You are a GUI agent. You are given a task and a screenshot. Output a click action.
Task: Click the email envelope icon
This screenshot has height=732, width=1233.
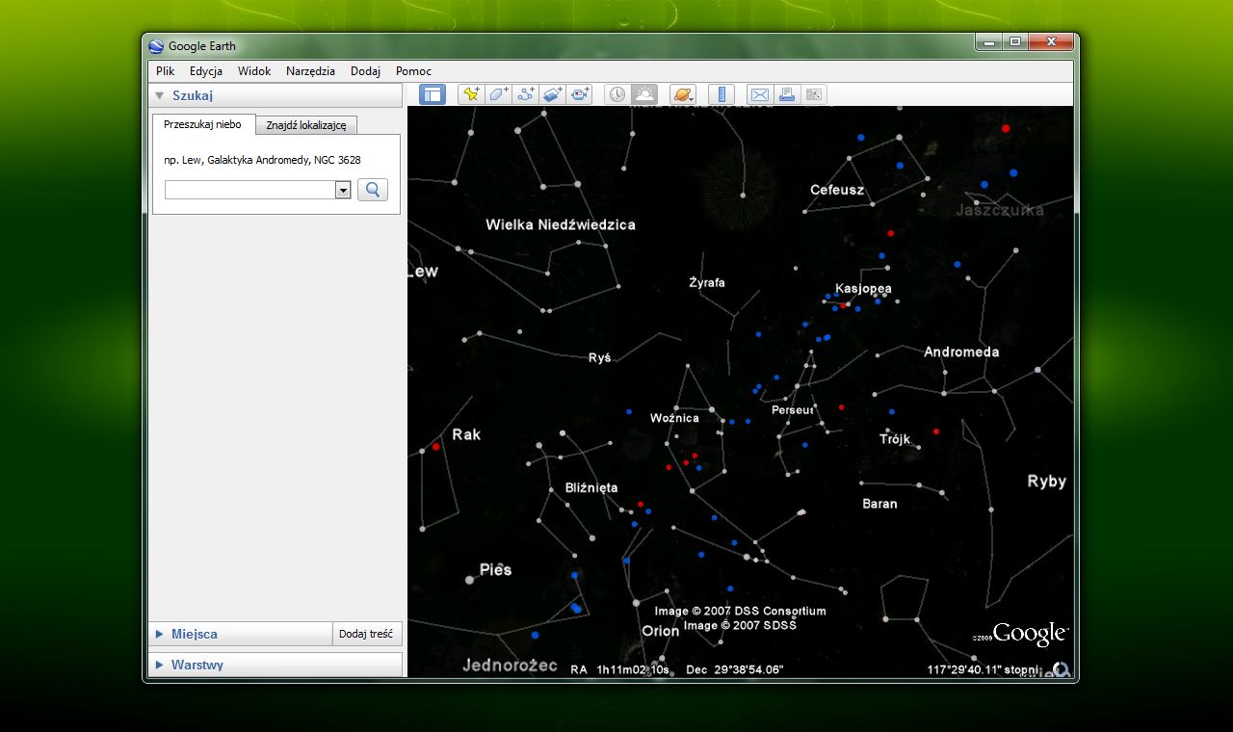760,94
